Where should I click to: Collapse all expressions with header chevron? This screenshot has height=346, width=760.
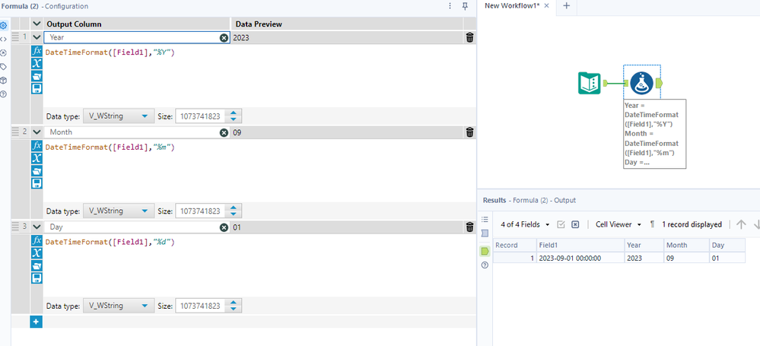[37, 24]
